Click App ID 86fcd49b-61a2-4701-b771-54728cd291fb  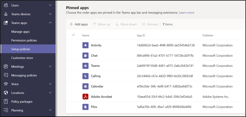tap(165, 56)
